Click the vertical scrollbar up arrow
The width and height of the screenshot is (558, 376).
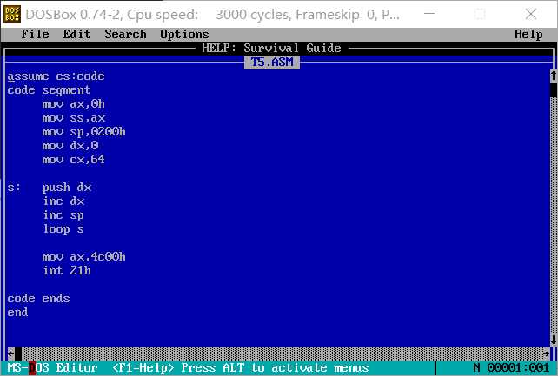tap(554, 76)
